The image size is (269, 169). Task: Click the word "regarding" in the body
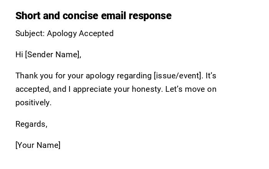tap(134, 76)
